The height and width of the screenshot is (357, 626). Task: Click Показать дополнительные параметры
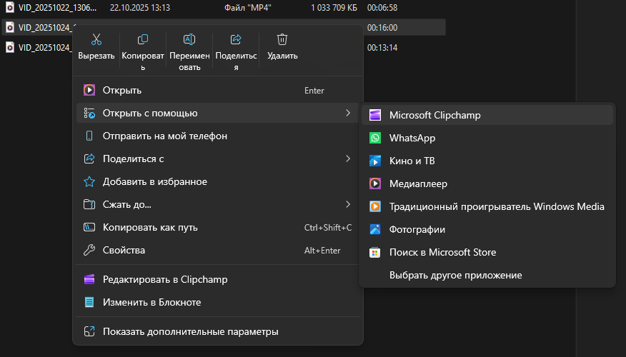(x=217, y=331)
